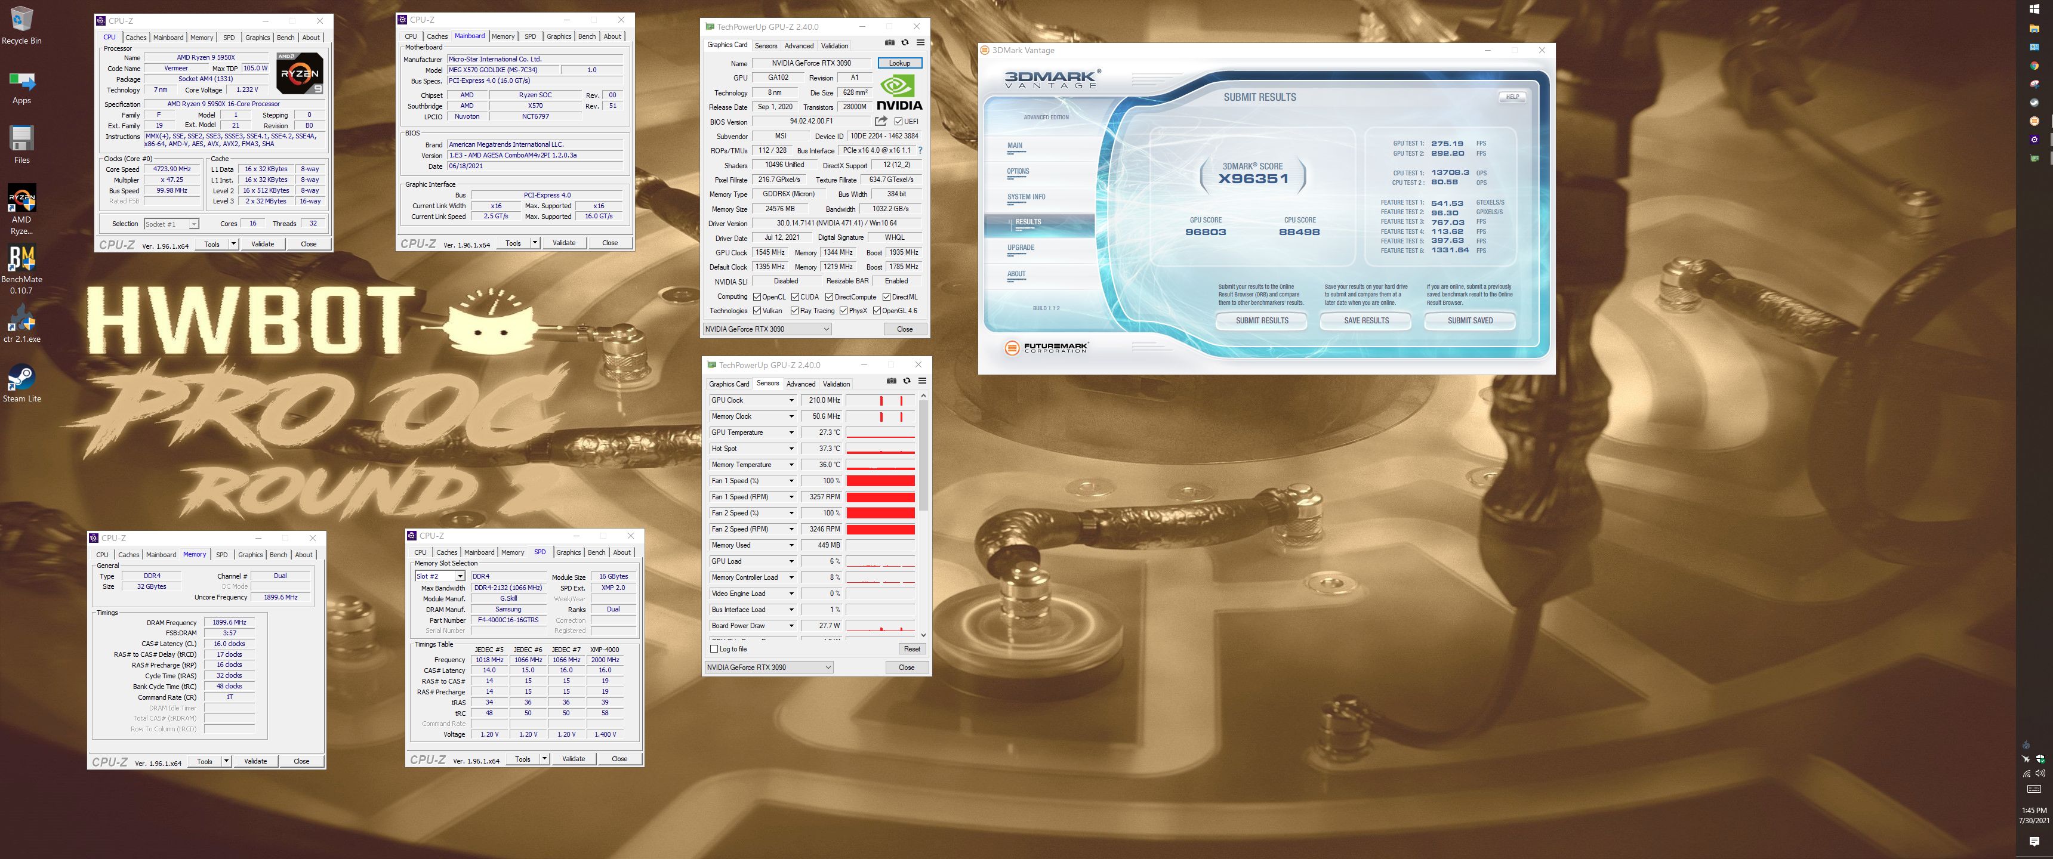
Task: Click the GPU-Z Sensors vertical scrollbar thumb
Action: pos(924,455)
